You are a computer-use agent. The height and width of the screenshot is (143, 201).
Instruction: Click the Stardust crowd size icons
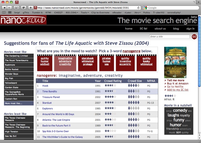tap(133, 102)
